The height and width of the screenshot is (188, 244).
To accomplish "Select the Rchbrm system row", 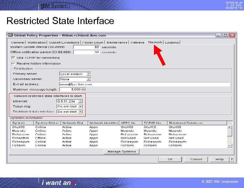I will [119, 145].
